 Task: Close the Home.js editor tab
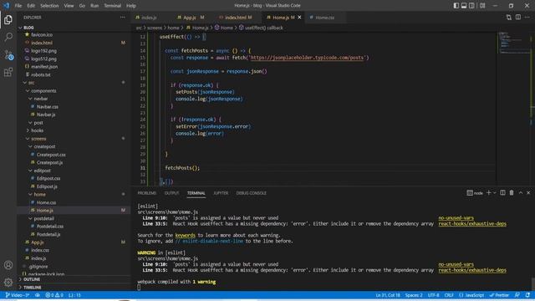click(x=299, y=18)
